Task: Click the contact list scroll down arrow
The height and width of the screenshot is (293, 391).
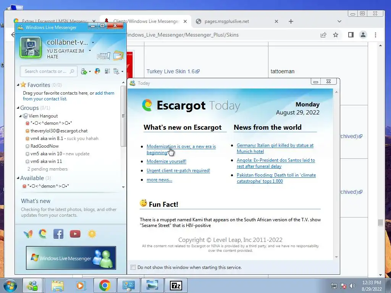Action: click(x=123, y=187)
